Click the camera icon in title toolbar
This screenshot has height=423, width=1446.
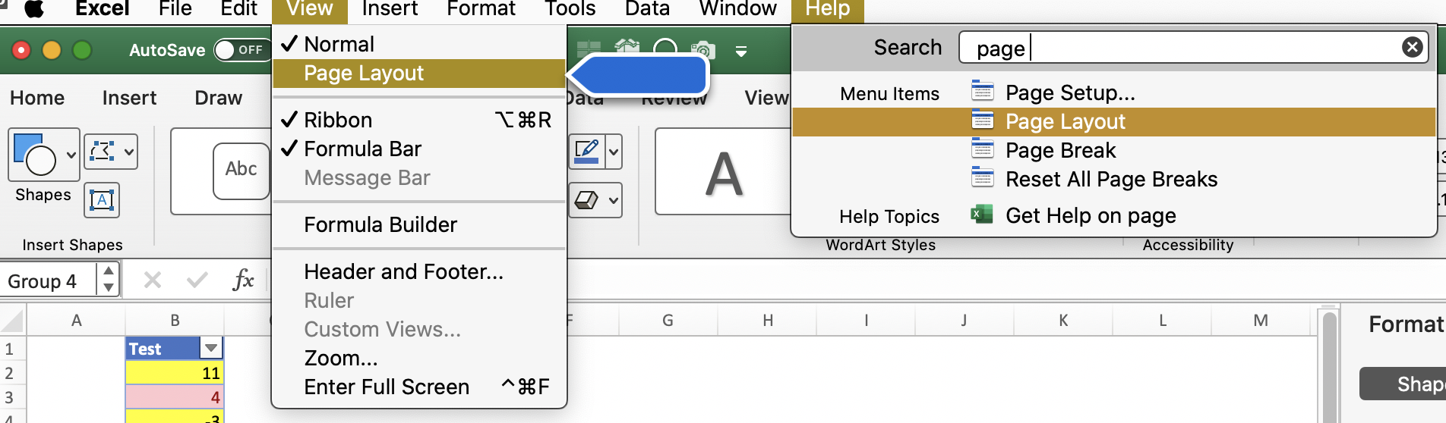pyautogui.click(x=702, y=50)
